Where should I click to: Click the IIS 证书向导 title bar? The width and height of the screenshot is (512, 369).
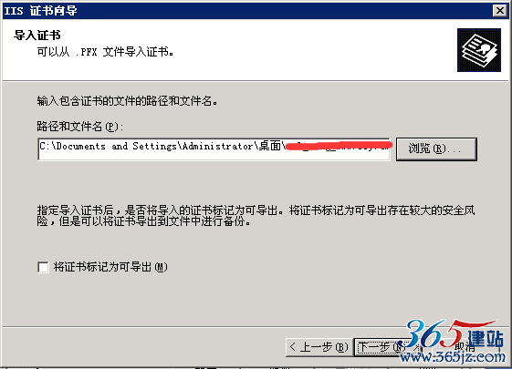(247, 10)
